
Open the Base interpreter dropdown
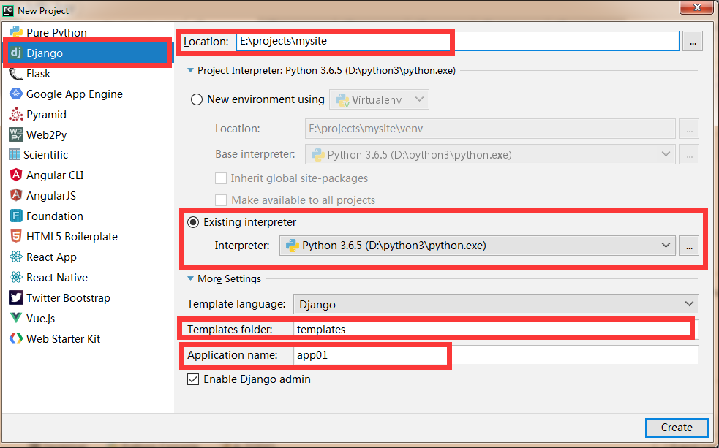point(490,154)
